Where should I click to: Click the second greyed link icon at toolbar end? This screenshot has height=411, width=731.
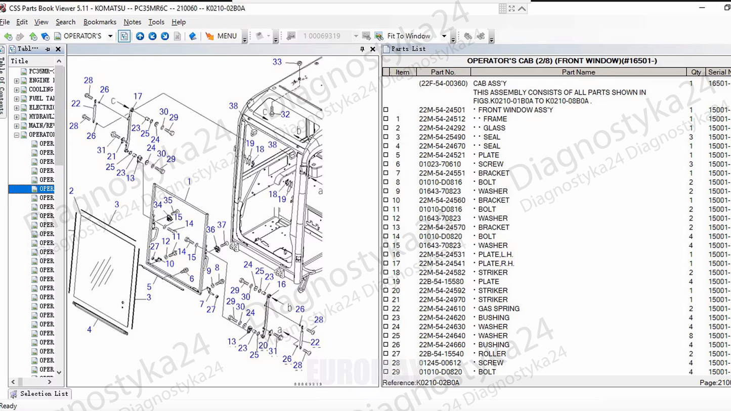(x=481, y=36)
